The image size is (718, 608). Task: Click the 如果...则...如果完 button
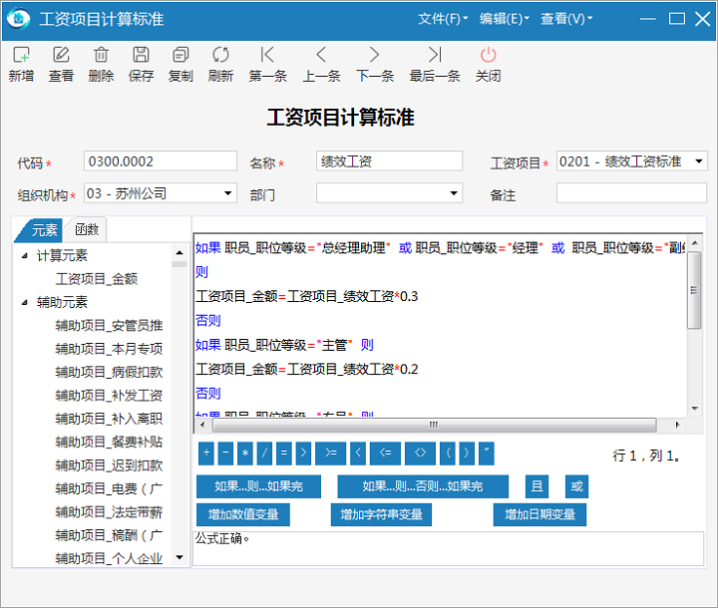point(258,486)
